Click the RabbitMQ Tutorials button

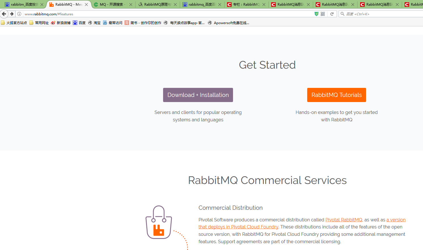coord(337,95)
